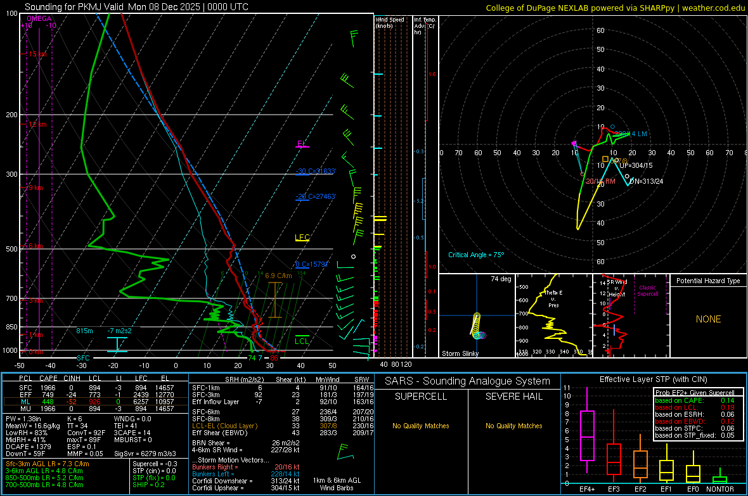Click the 'DN=313/24' hodograph label
The height and width of the screenshot is (496, 748).
click(646, 181)
